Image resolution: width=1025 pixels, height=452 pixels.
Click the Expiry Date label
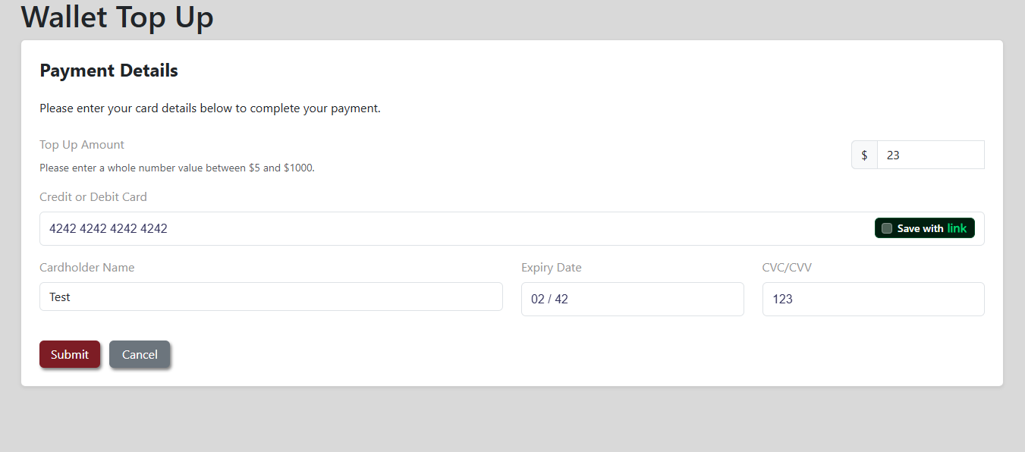pos(551,267)
